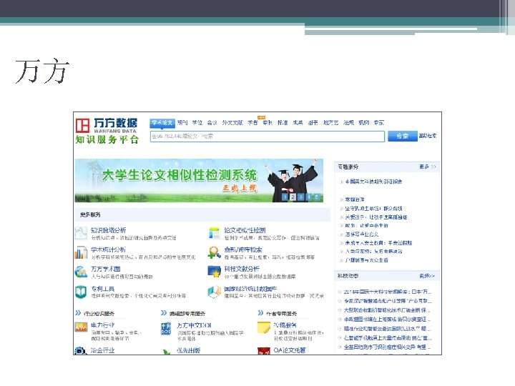Select banner slide indicator 3
515x386 pixels.
(300, 197)
